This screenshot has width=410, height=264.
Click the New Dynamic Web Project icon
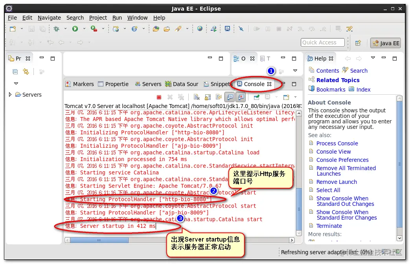coord(116,29)
